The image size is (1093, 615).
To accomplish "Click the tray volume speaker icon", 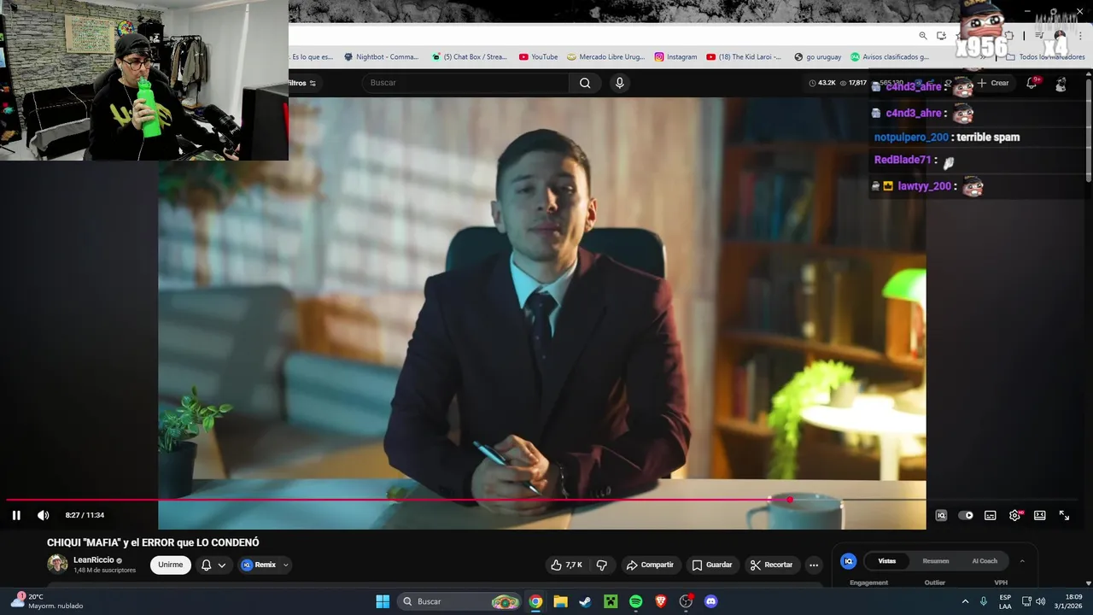I will tap(1040, 601).
